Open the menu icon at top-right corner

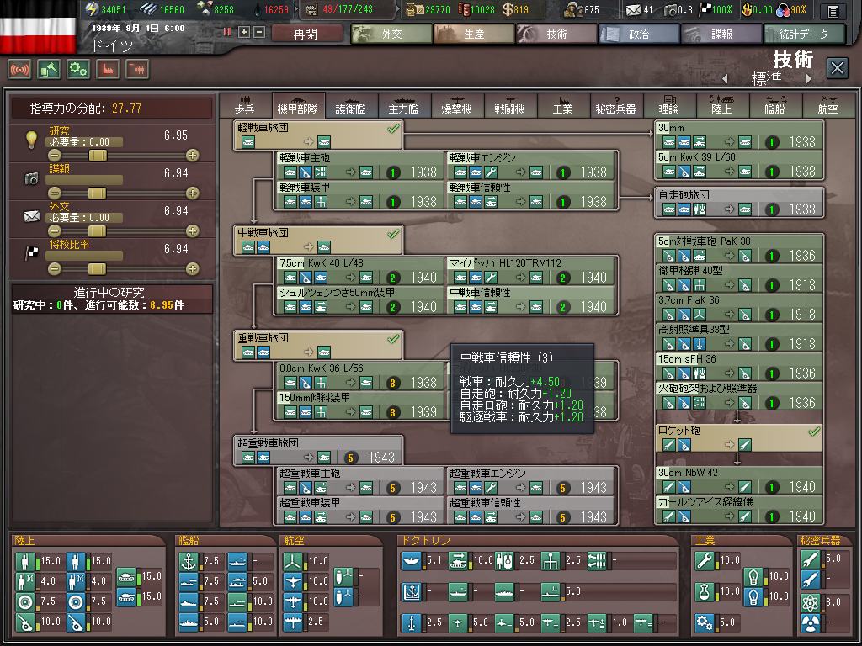pyautogui.click(x=833, y=11)
